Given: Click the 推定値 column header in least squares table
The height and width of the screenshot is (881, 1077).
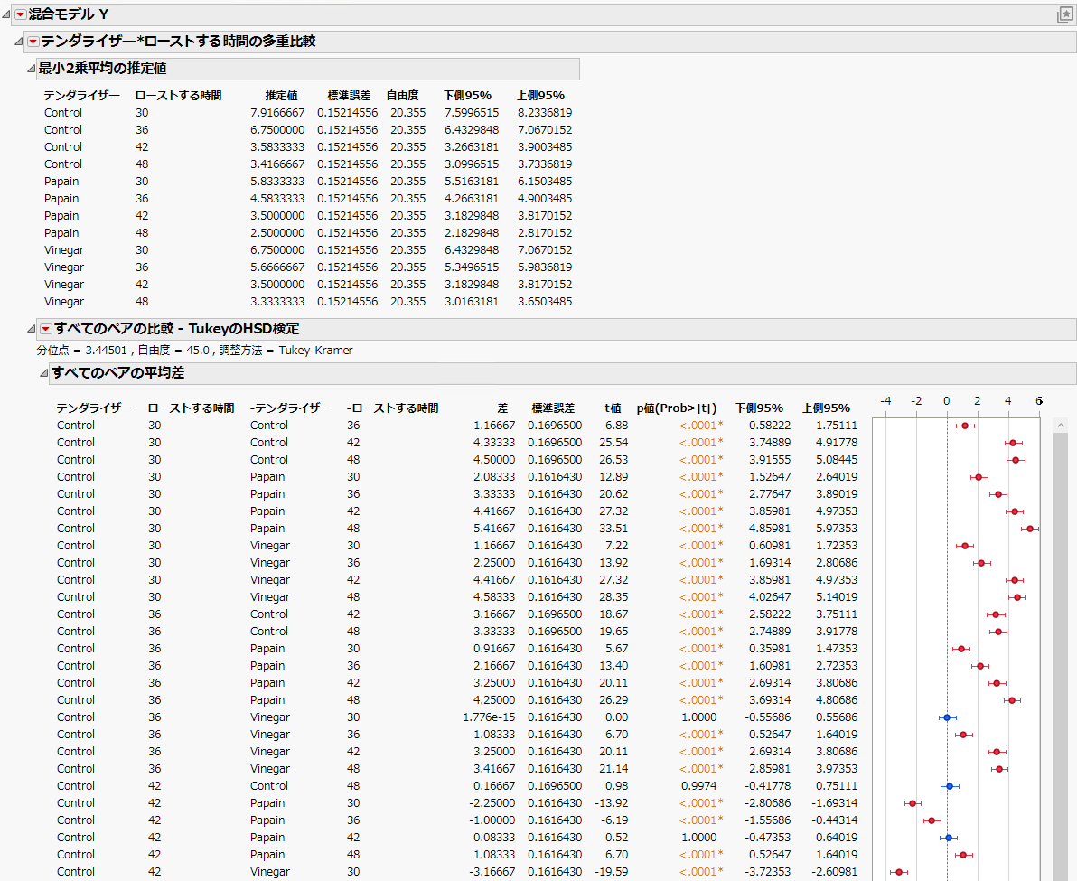Looking at the screenshot, I should (281, 96).
